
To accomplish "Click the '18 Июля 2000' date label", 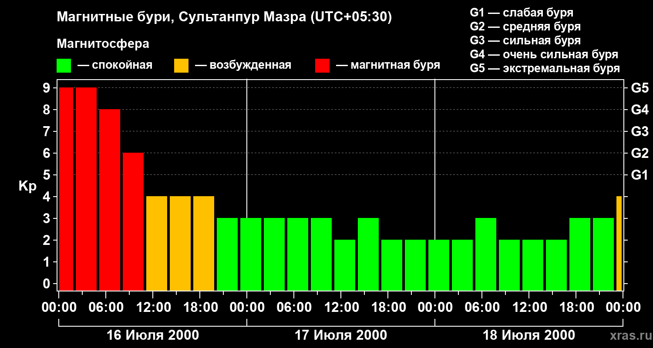I will coord(529,335).
